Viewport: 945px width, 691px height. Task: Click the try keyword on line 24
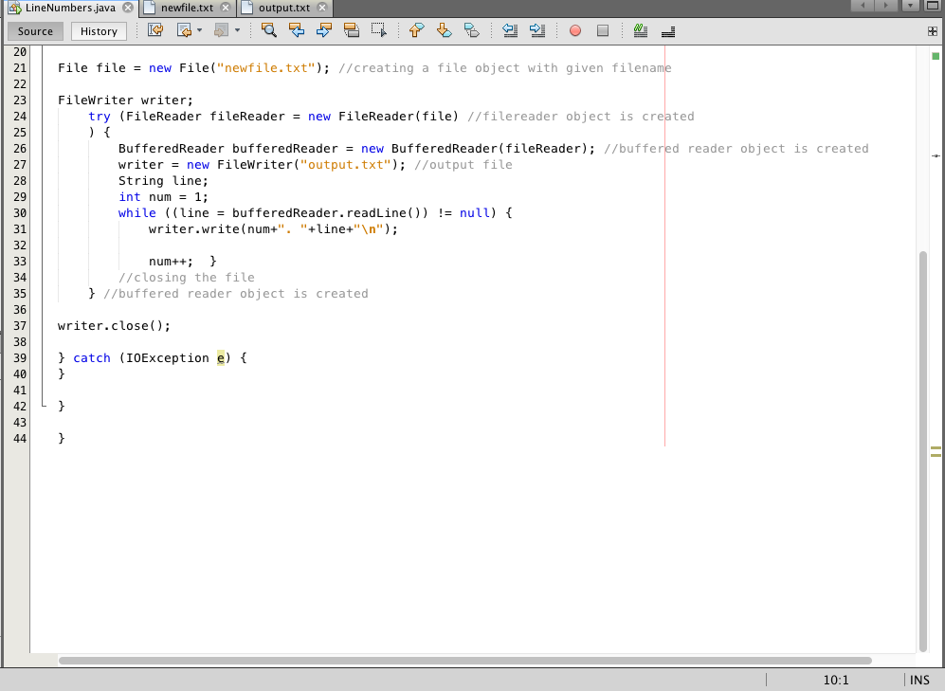[100, 117]
